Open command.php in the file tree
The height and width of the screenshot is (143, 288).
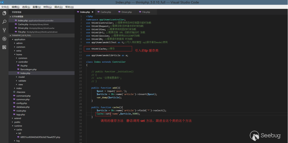(42, 96)
